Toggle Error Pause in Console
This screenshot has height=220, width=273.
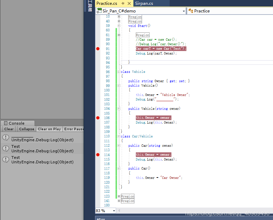(x=74, y=129)
